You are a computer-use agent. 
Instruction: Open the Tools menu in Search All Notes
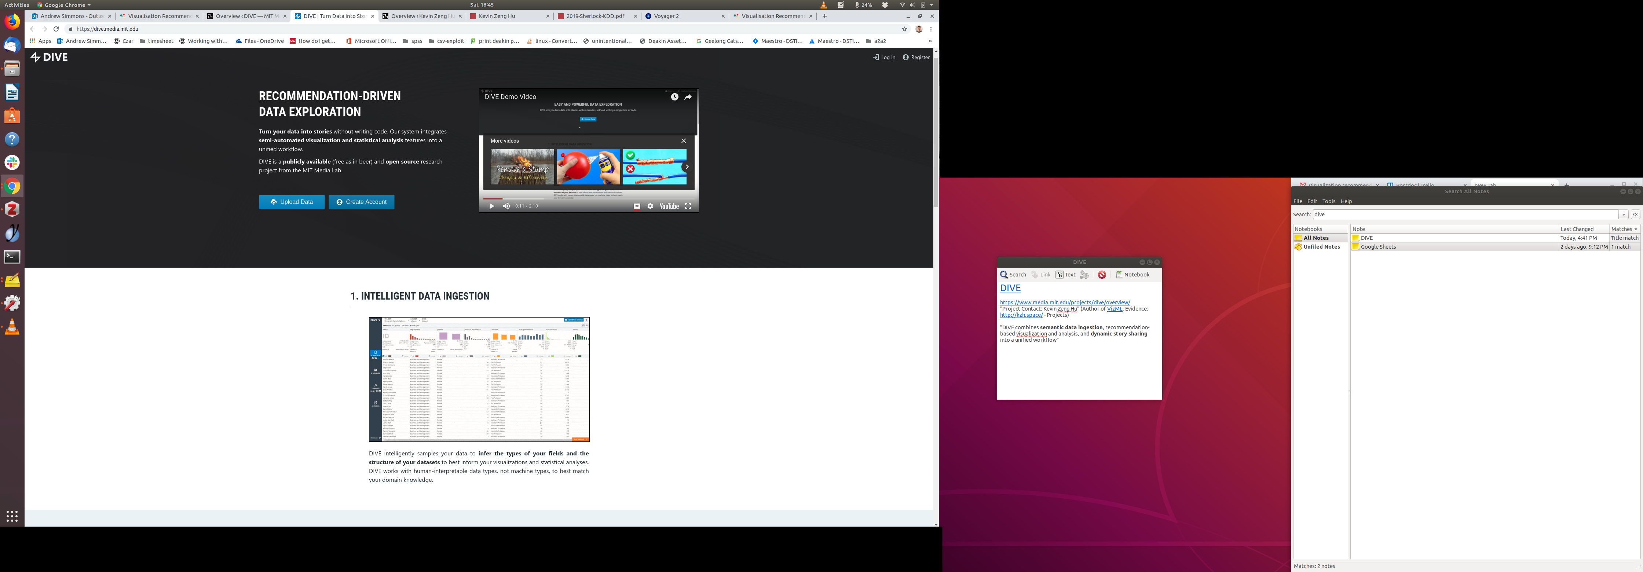(1329, 202)
